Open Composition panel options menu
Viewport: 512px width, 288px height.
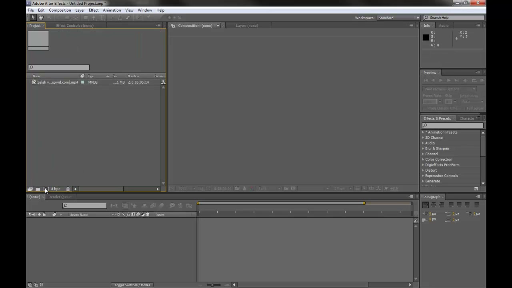(x=410, y=26)
